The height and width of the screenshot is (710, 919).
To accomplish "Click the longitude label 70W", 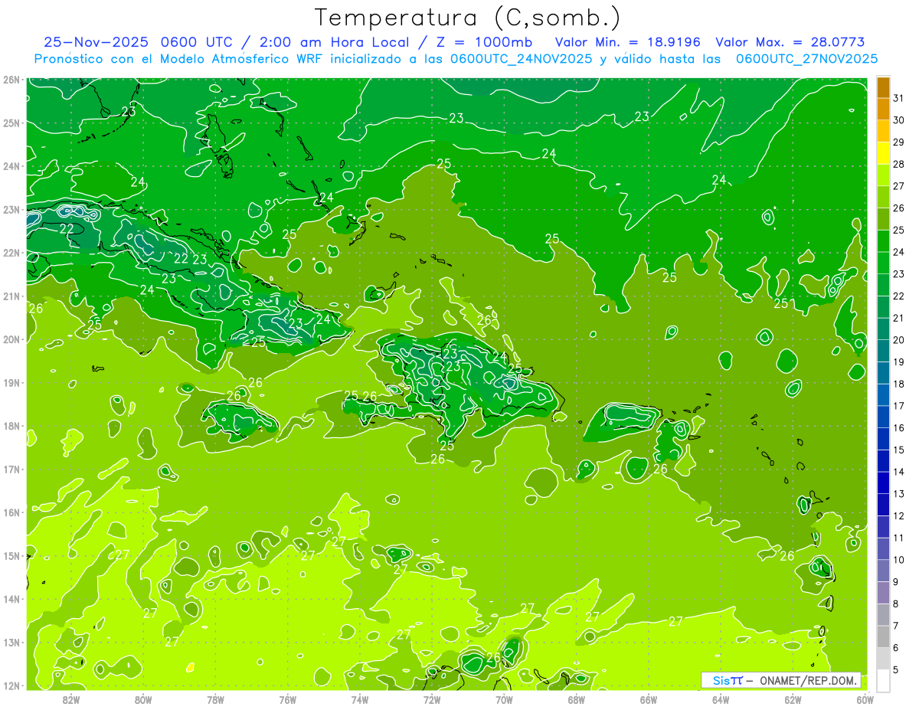I will pos(504,699).
